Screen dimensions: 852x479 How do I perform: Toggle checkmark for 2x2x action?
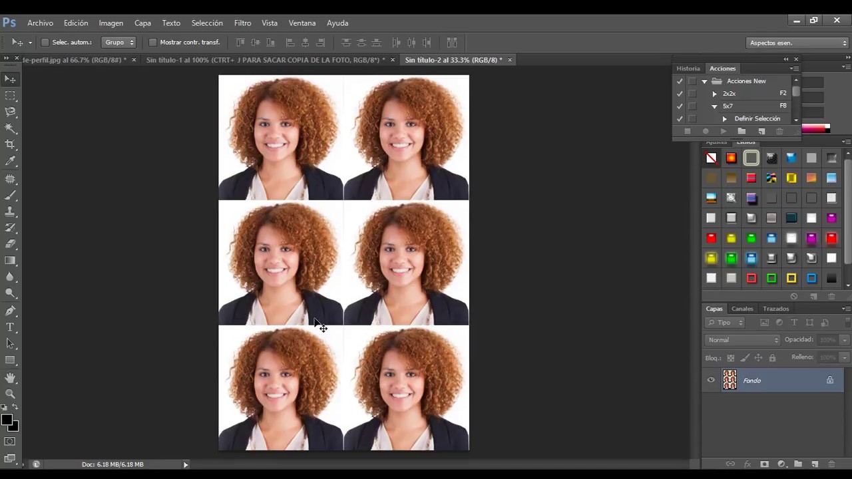(680, 94)
